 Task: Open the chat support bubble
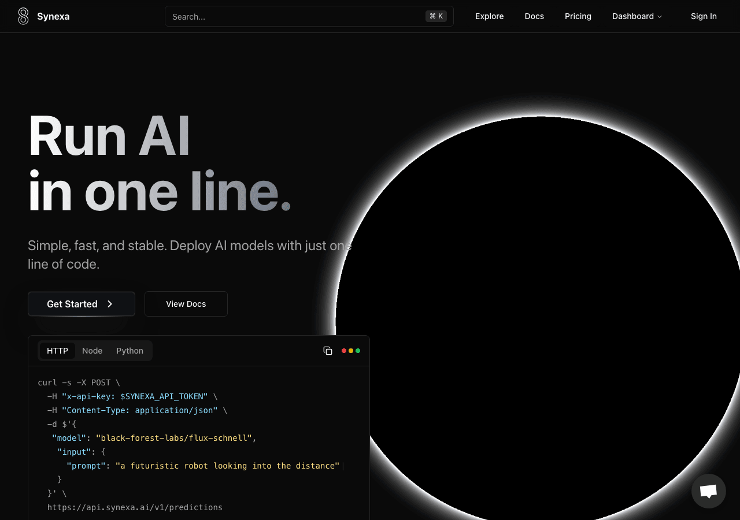pos(709,491)
